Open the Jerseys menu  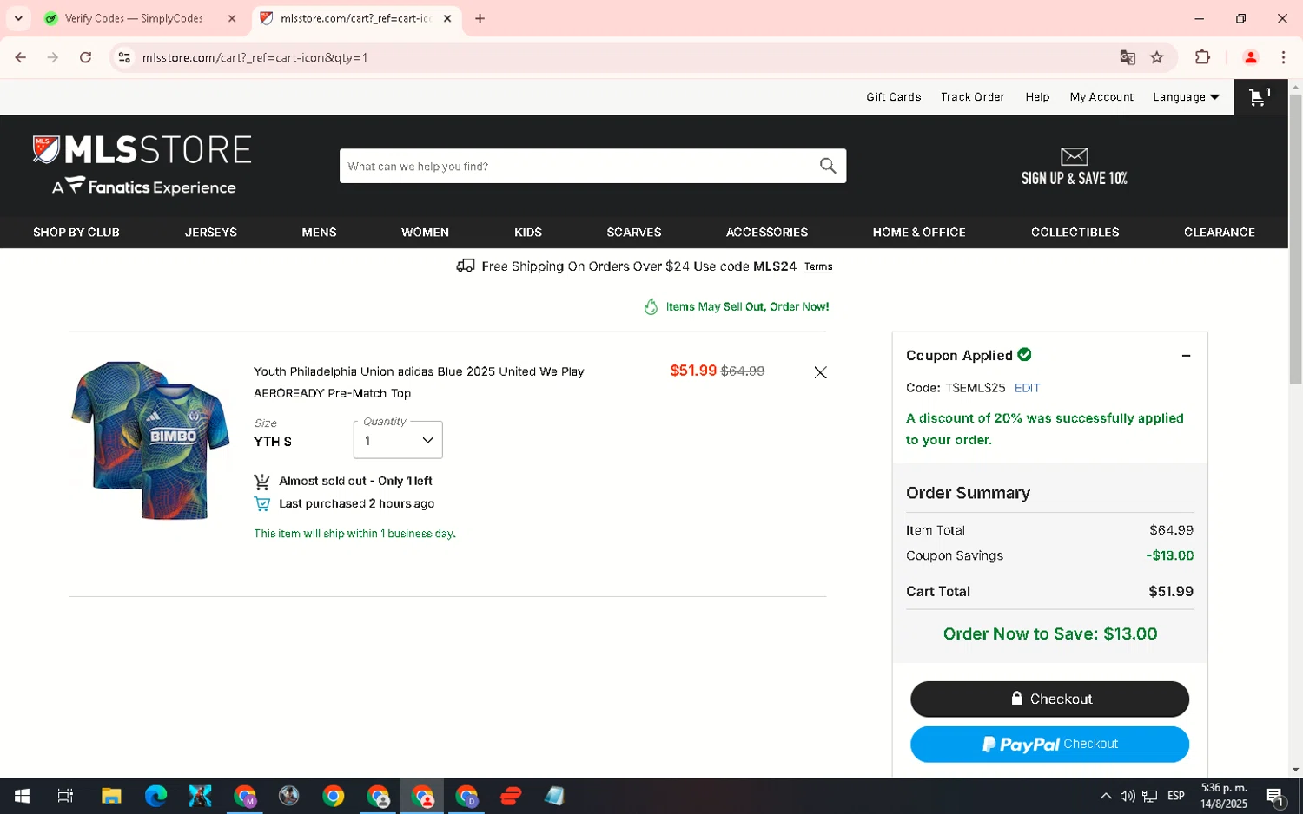click(211, 233)
